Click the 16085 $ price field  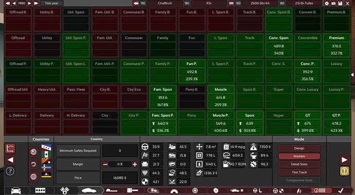(120, 178)
